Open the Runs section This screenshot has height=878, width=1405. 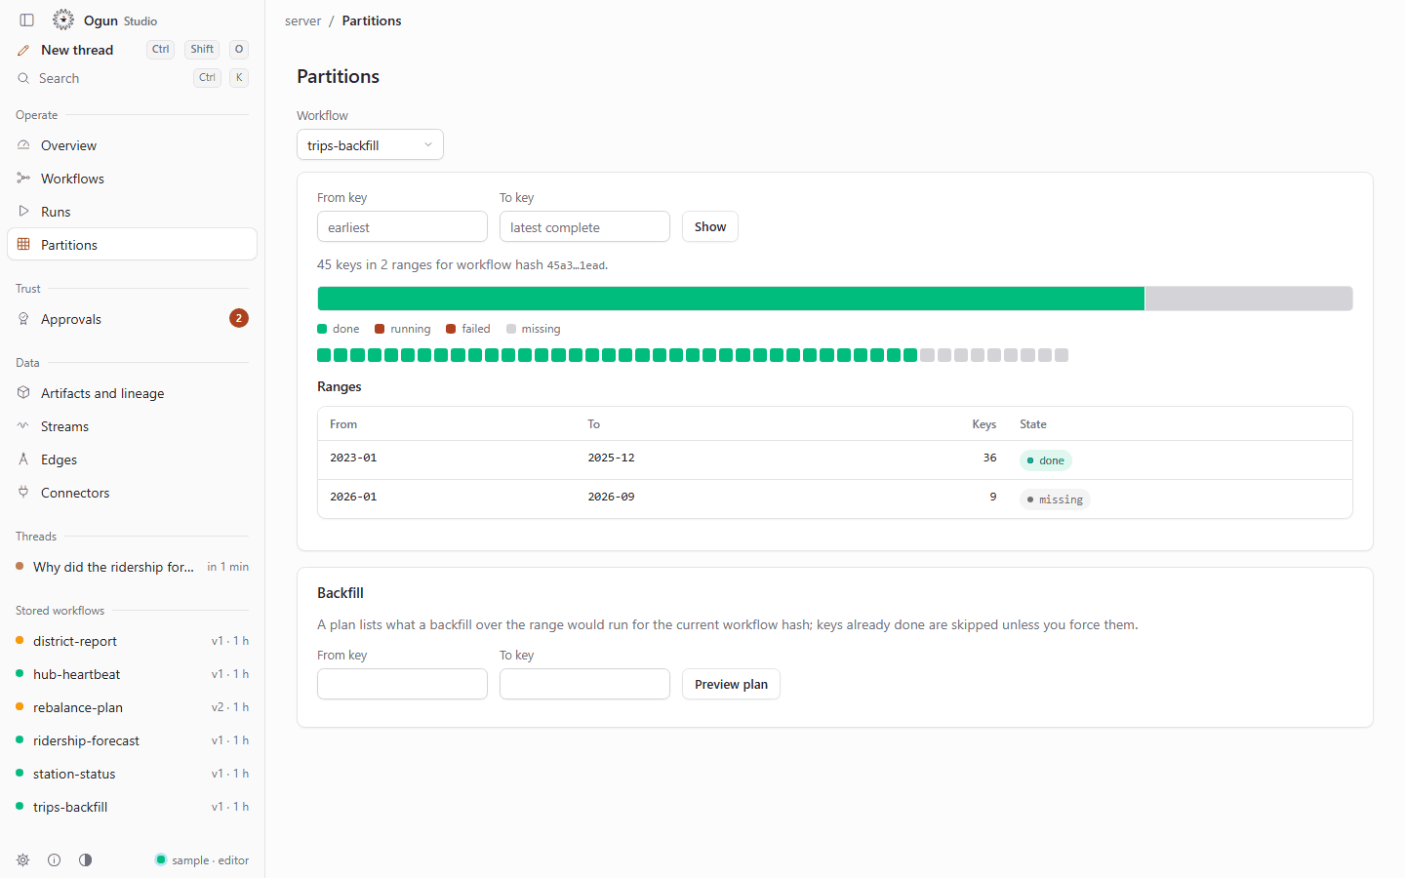tap(132, 212)
